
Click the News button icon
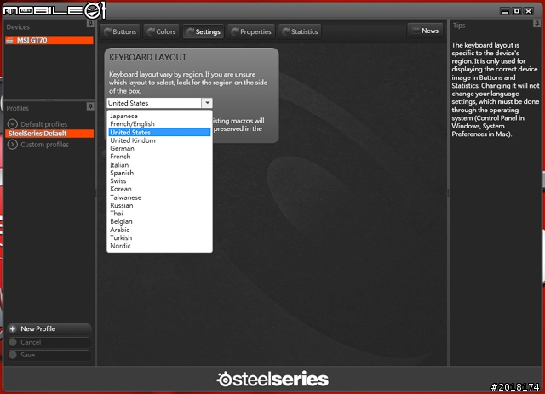415,31
